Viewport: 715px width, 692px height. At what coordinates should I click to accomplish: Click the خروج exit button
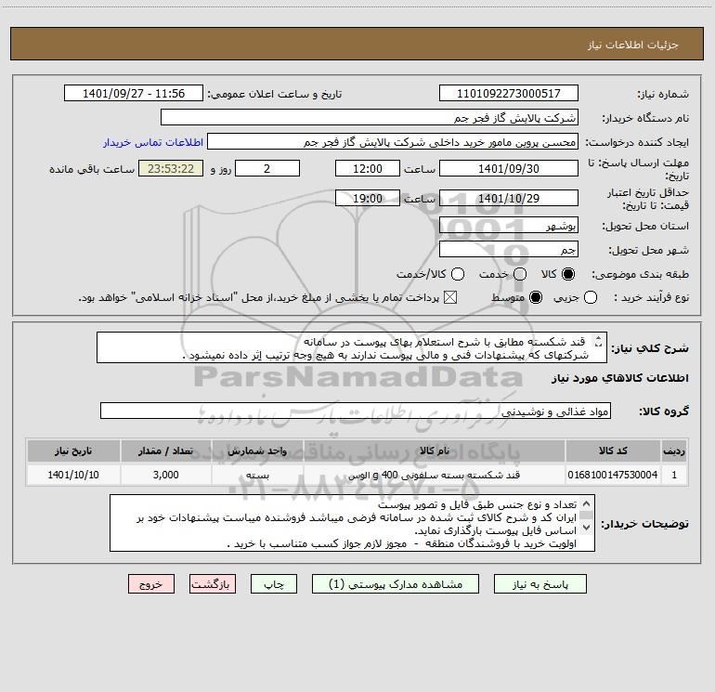point(151,584)
